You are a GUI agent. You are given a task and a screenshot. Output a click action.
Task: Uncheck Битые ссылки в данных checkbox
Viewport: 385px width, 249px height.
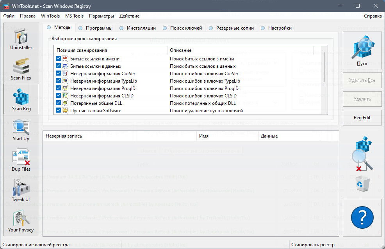[58, 66]
